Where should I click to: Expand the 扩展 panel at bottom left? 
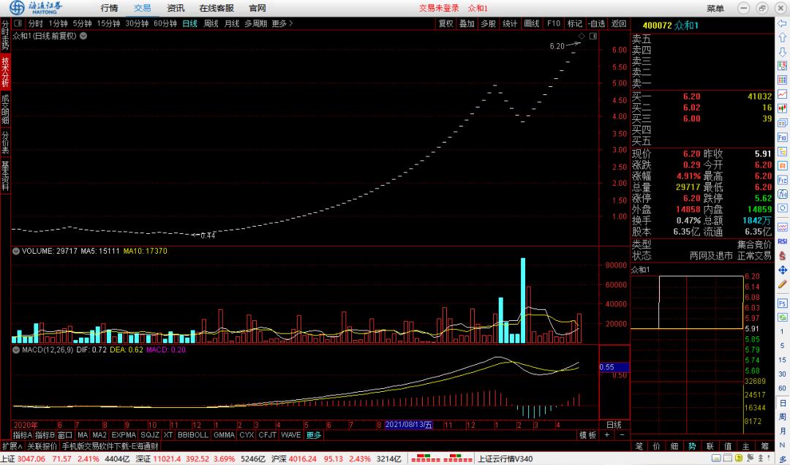(x=12, y=447)
